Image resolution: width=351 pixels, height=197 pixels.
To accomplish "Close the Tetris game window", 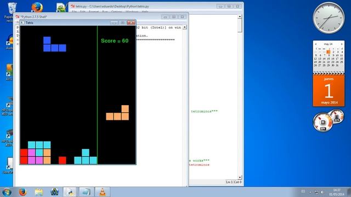I will click(131, 22).
